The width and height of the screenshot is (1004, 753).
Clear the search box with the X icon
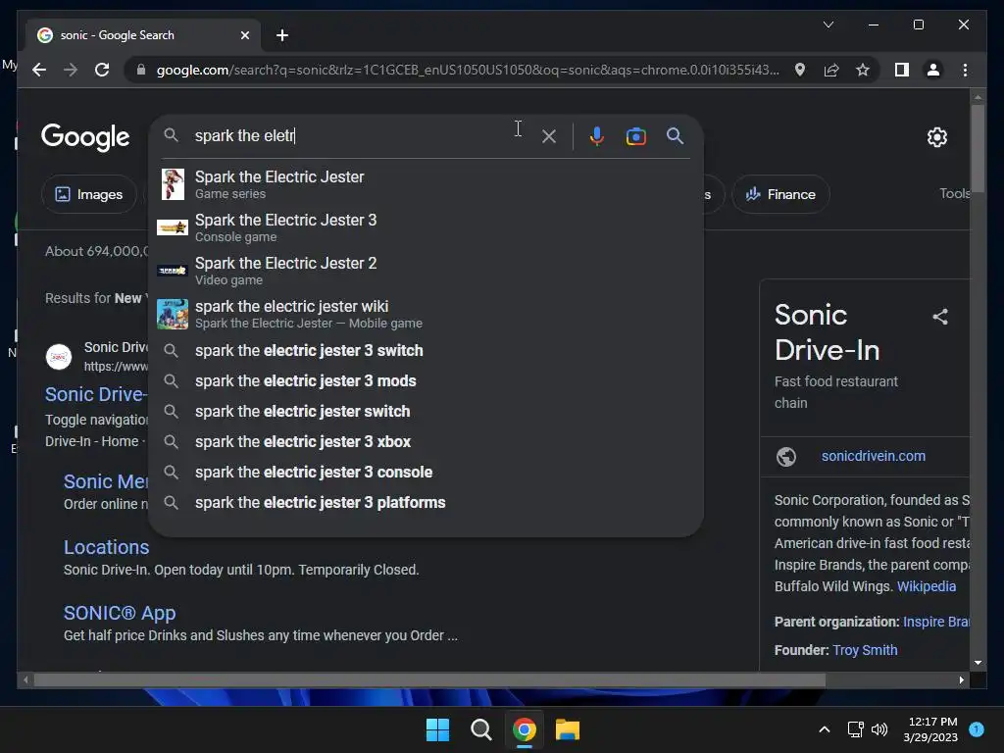549,136
